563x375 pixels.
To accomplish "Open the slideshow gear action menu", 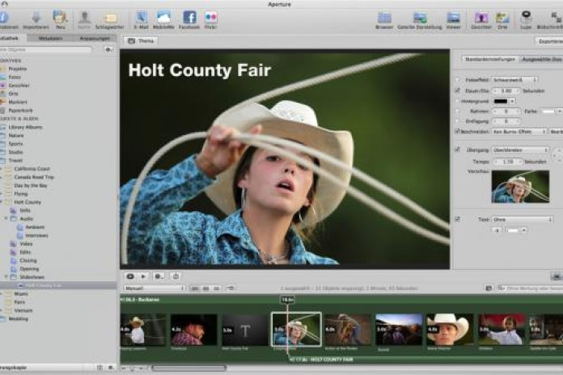I will point(159,276).
